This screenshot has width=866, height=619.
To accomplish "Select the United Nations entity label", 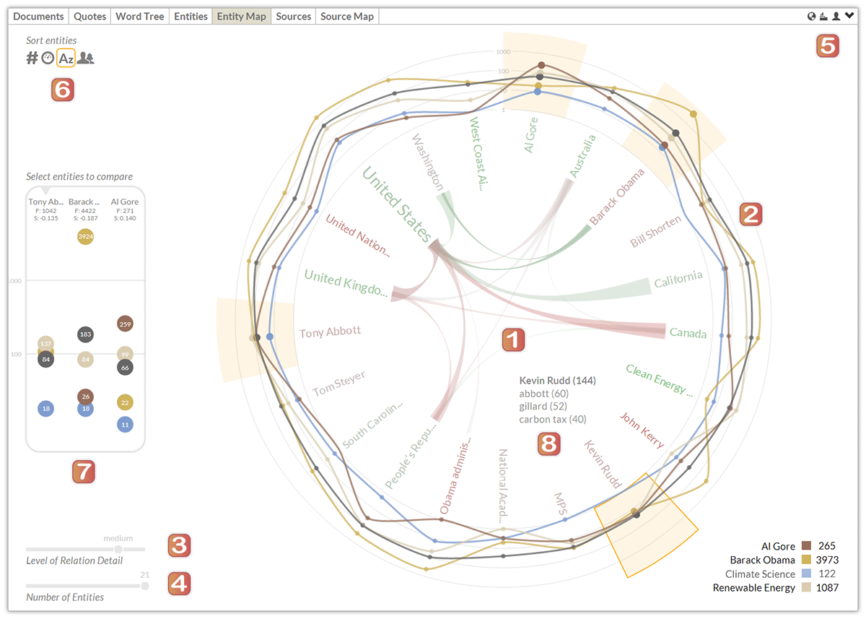I will (x=357, y=236).
